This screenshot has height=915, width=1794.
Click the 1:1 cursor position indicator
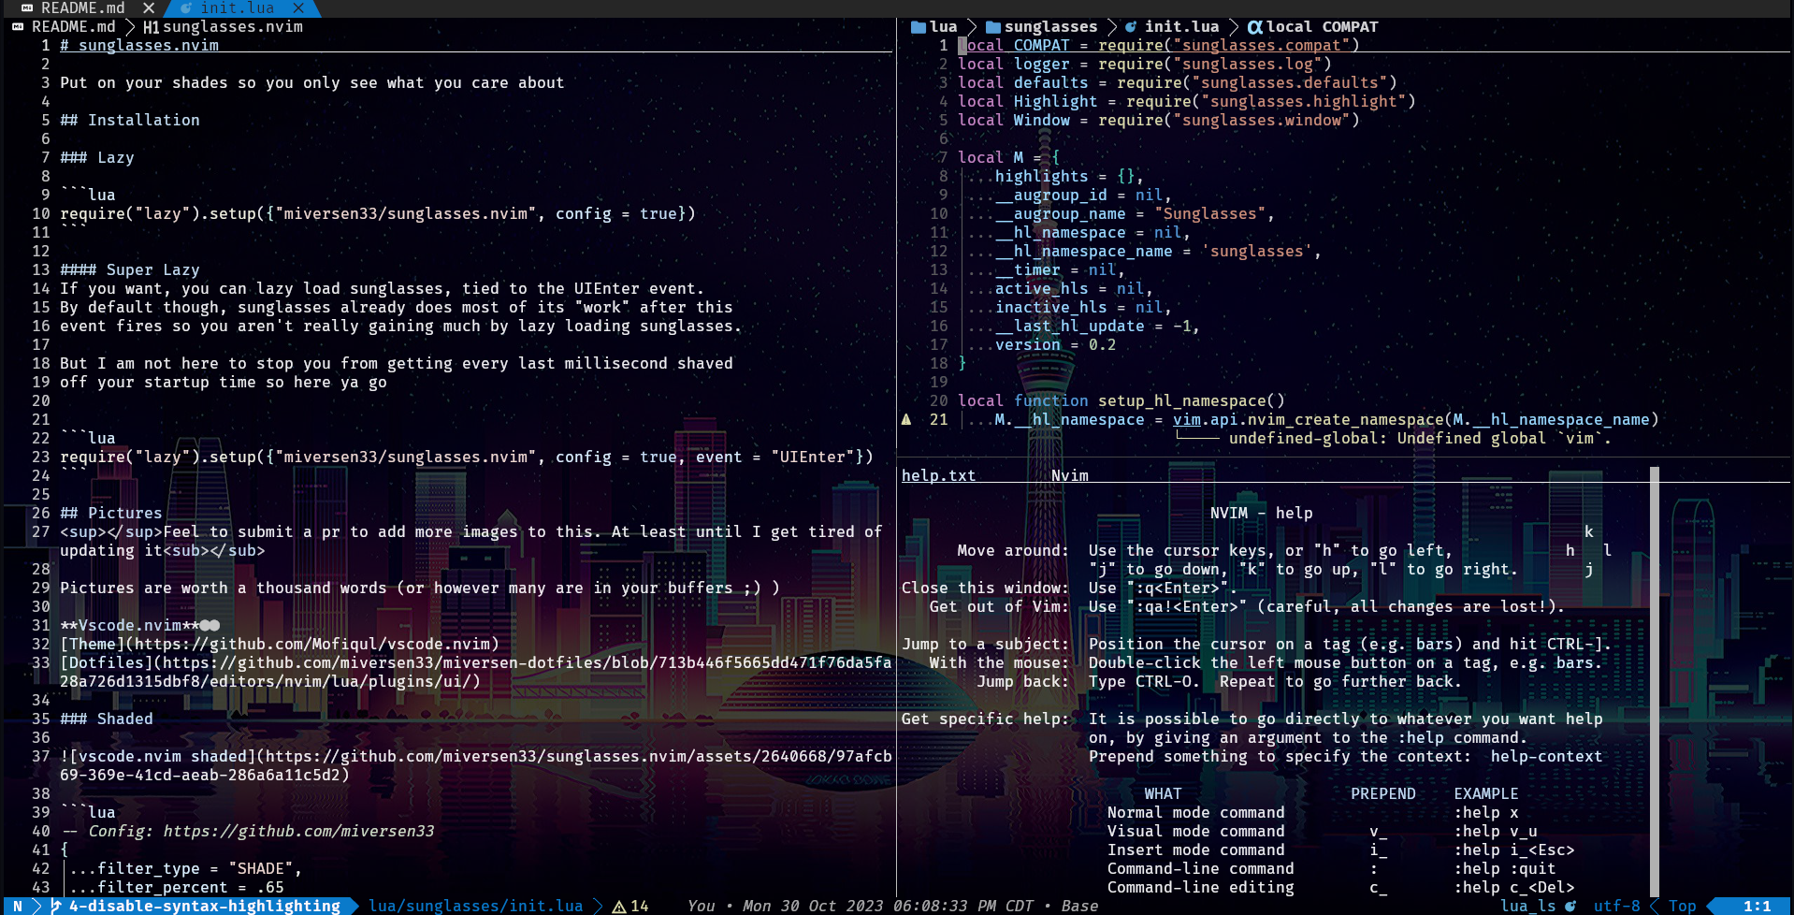(x=1758, y=906)
